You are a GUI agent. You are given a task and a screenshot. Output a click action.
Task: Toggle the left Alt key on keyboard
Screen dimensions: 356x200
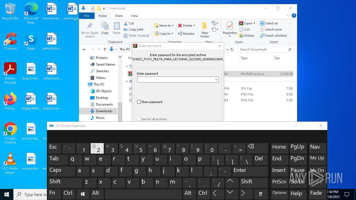click(97, 194)
